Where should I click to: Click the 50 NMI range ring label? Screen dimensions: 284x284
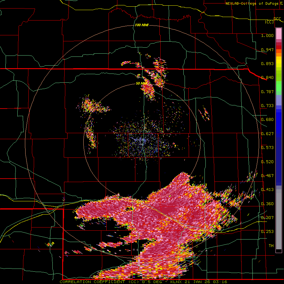tap(142, 83)
